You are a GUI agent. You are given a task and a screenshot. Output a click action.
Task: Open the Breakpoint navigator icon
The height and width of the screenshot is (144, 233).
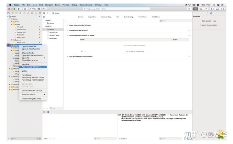pos(36,13)
